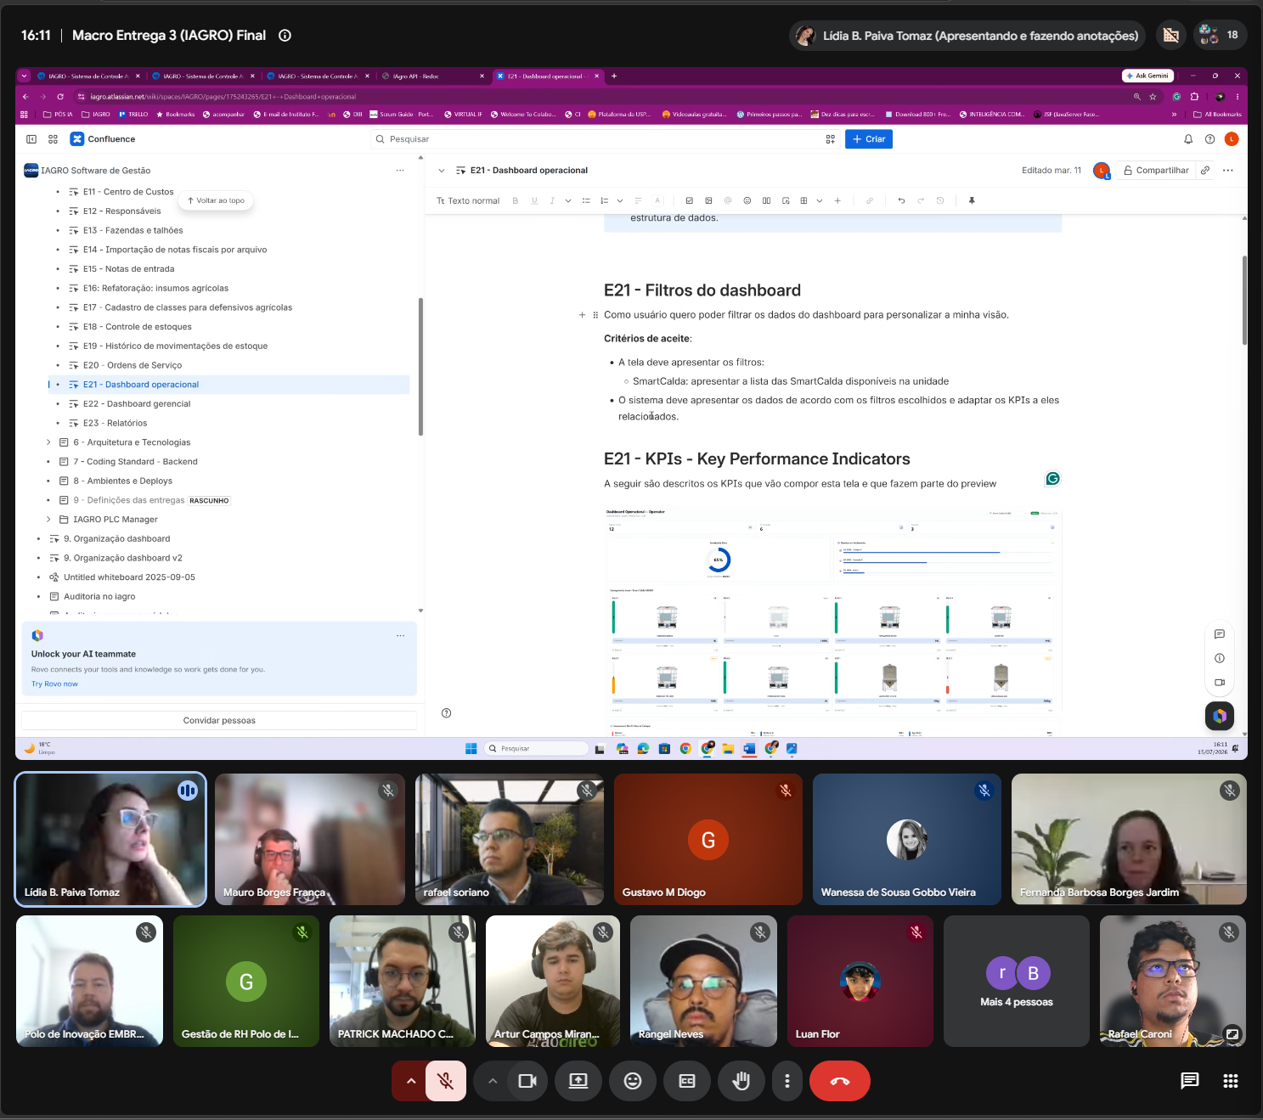Toggle the camera on or off
The image size is (1263, 1120).
click(527, 1081)
